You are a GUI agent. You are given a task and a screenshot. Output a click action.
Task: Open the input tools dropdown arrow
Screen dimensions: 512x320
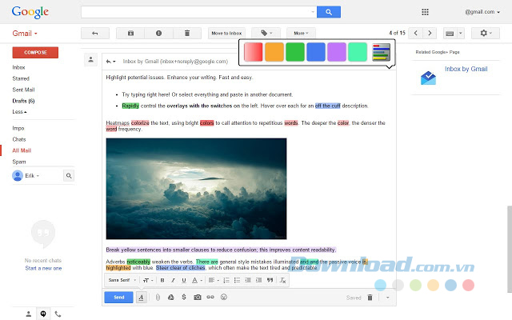(461, 34)
